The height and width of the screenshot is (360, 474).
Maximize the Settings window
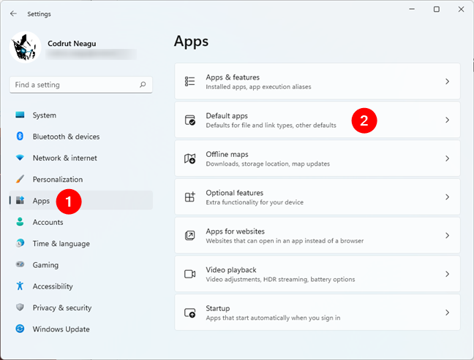coord(437,9)
